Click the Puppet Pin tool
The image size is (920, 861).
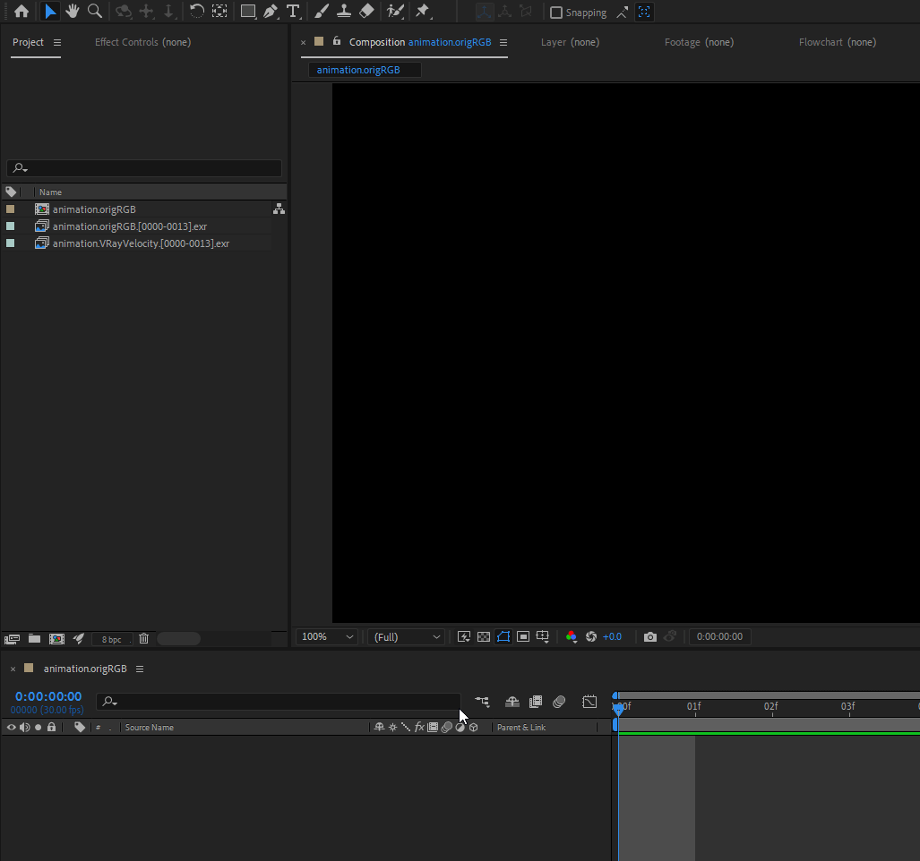coord(423,12)
